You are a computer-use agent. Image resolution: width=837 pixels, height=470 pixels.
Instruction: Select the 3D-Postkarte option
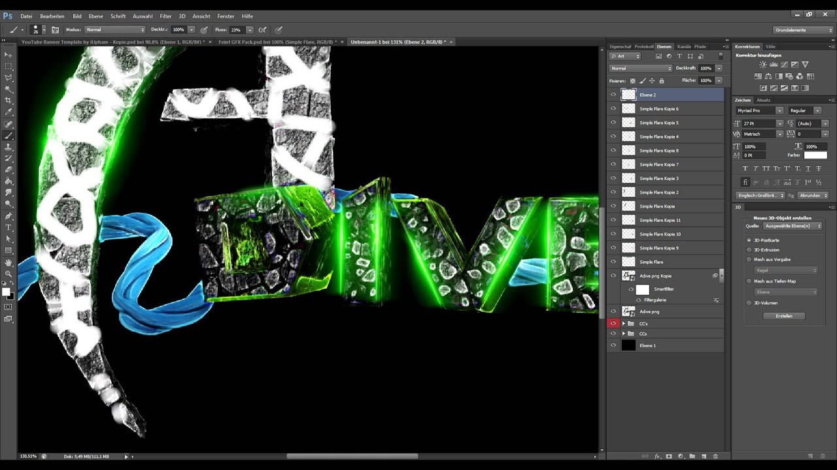pos(749,240)
